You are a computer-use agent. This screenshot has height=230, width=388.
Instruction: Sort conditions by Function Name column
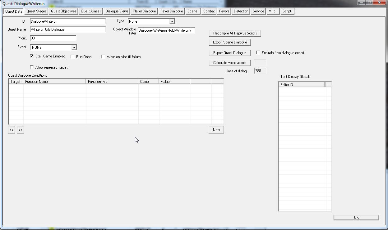[55, 82]
